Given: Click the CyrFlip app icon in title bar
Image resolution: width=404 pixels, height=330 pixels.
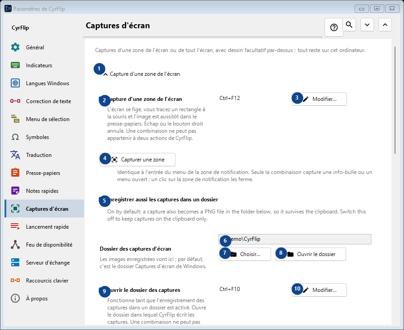Looking at the screenshot, I should pos(8,9).
